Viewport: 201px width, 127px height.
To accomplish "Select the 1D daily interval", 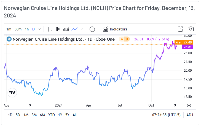I will tap(33, 29).
